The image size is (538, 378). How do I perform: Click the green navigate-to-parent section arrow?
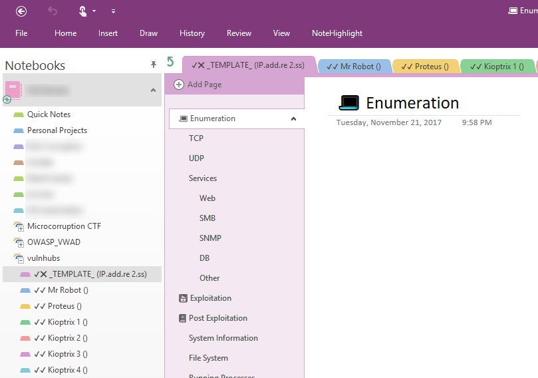pos(171,62)
